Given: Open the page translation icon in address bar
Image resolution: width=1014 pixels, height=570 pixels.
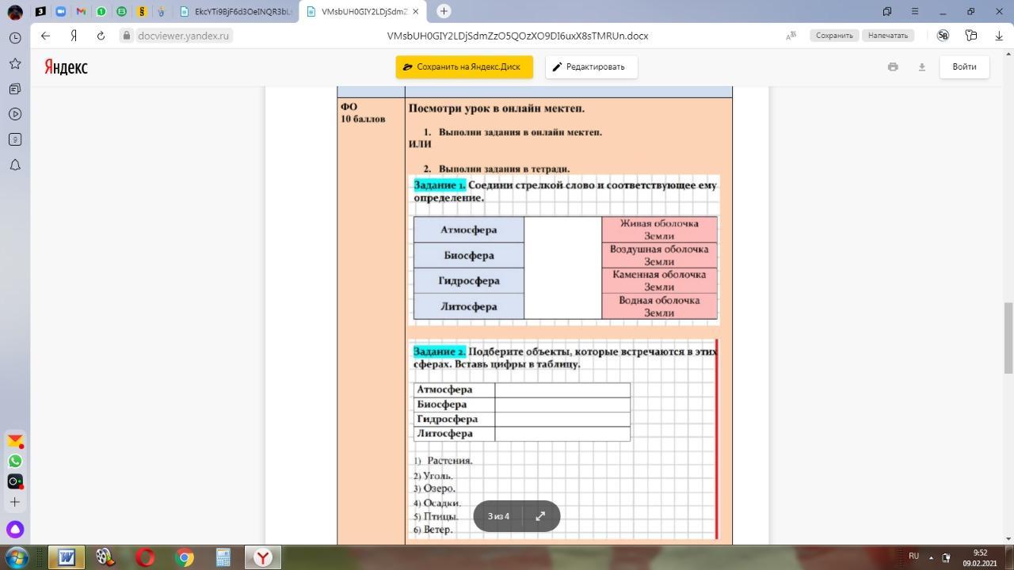Looking at the screenshot, I should 791,36.
